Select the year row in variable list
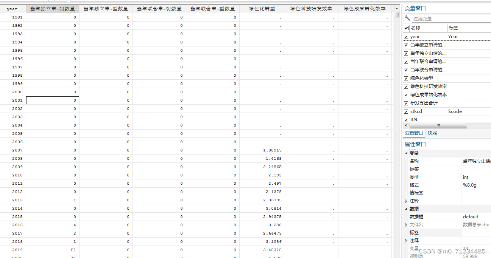The image size is (491, 258). pyautogui.click(x=447, y=37)
